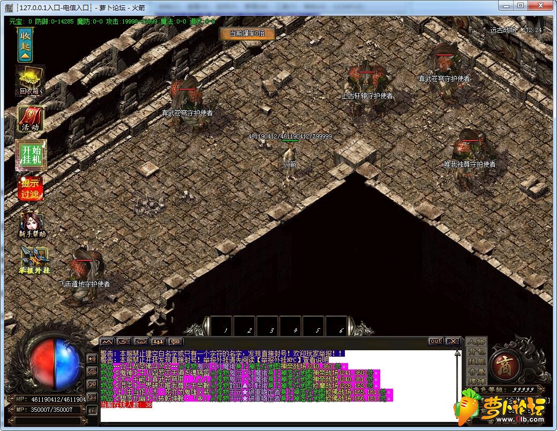Click the 三界破灭唯我尊と天帝靴 item drop line

pos(240,386)
